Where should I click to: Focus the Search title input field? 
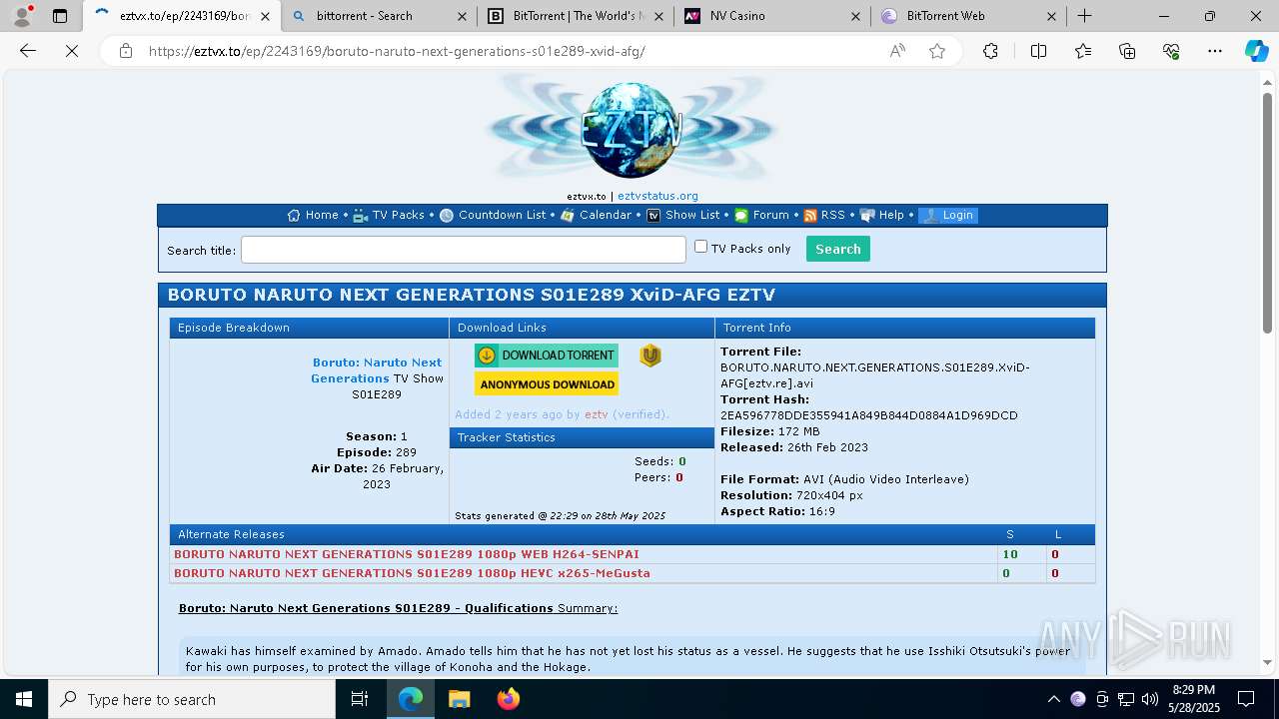click(x=464, y=250)
